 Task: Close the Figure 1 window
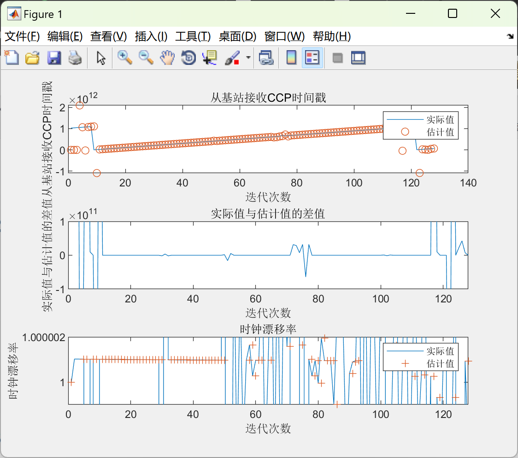point(495,13)
